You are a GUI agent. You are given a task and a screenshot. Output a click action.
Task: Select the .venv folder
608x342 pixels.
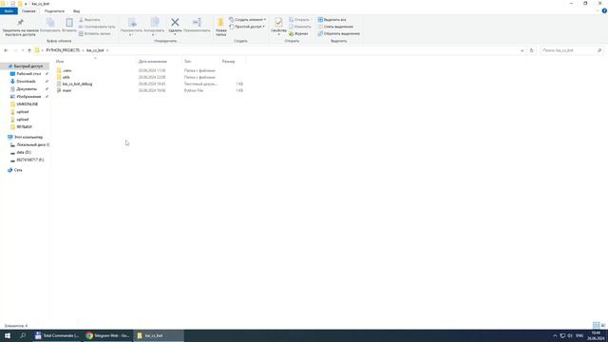tap(67, 70)
